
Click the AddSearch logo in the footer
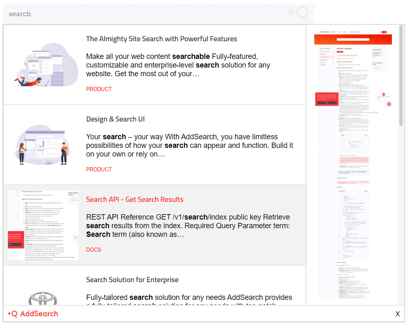(x=33, y=314)
